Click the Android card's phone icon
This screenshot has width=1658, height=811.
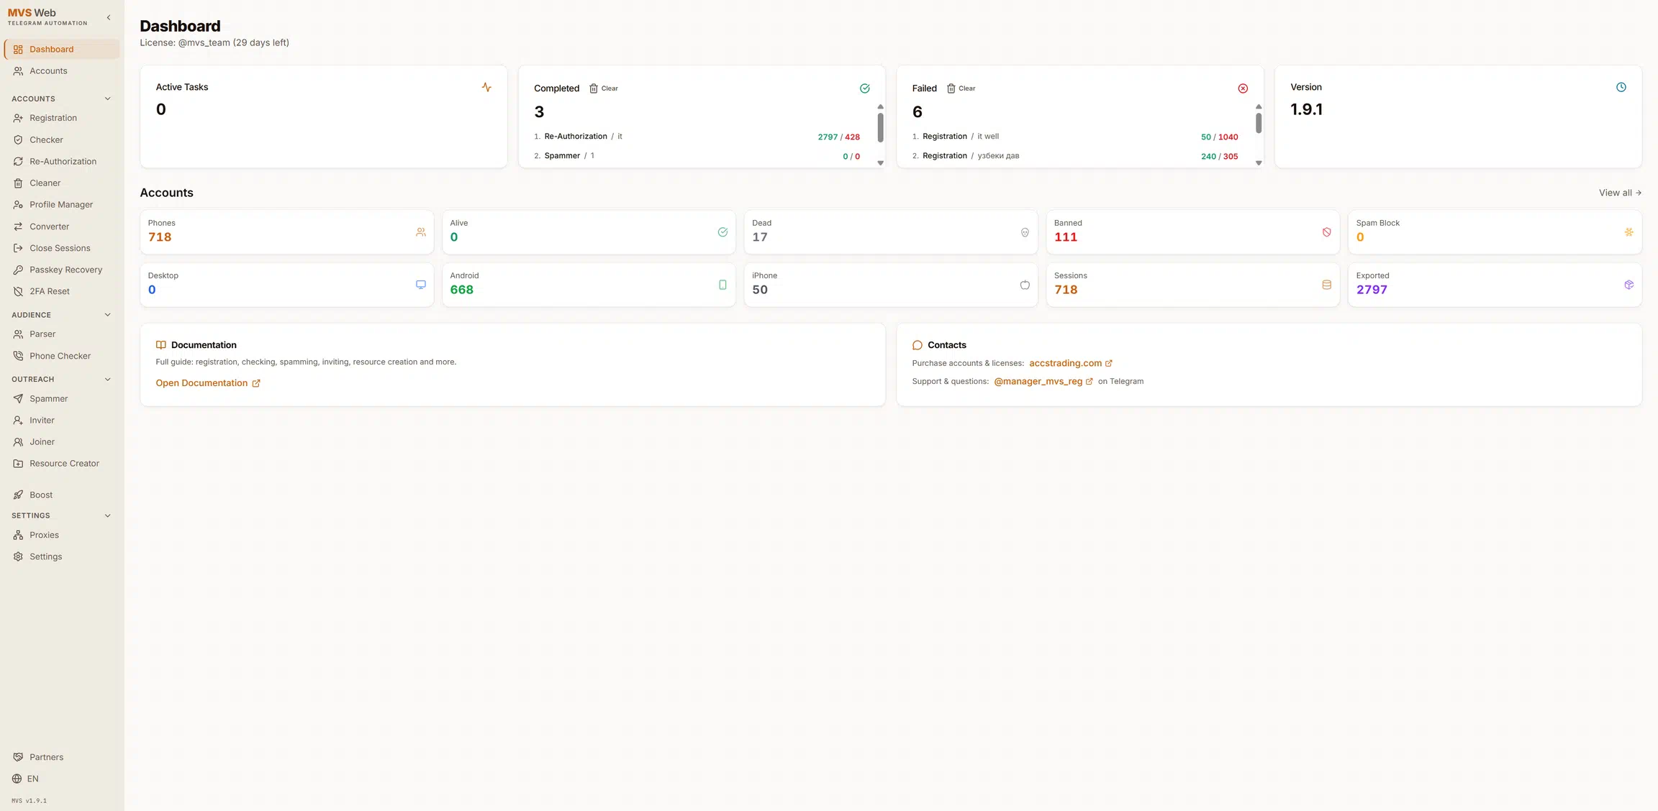722,285
